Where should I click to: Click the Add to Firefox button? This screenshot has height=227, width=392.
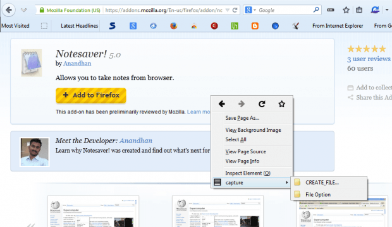91,95
